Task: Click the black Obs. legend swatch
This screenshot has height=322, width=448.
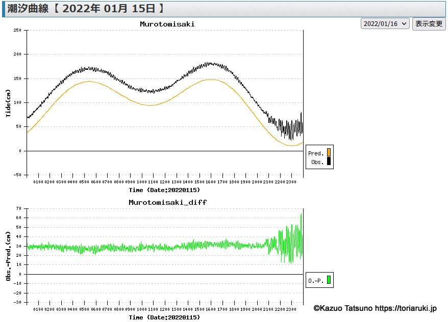Action: [329, 162]
